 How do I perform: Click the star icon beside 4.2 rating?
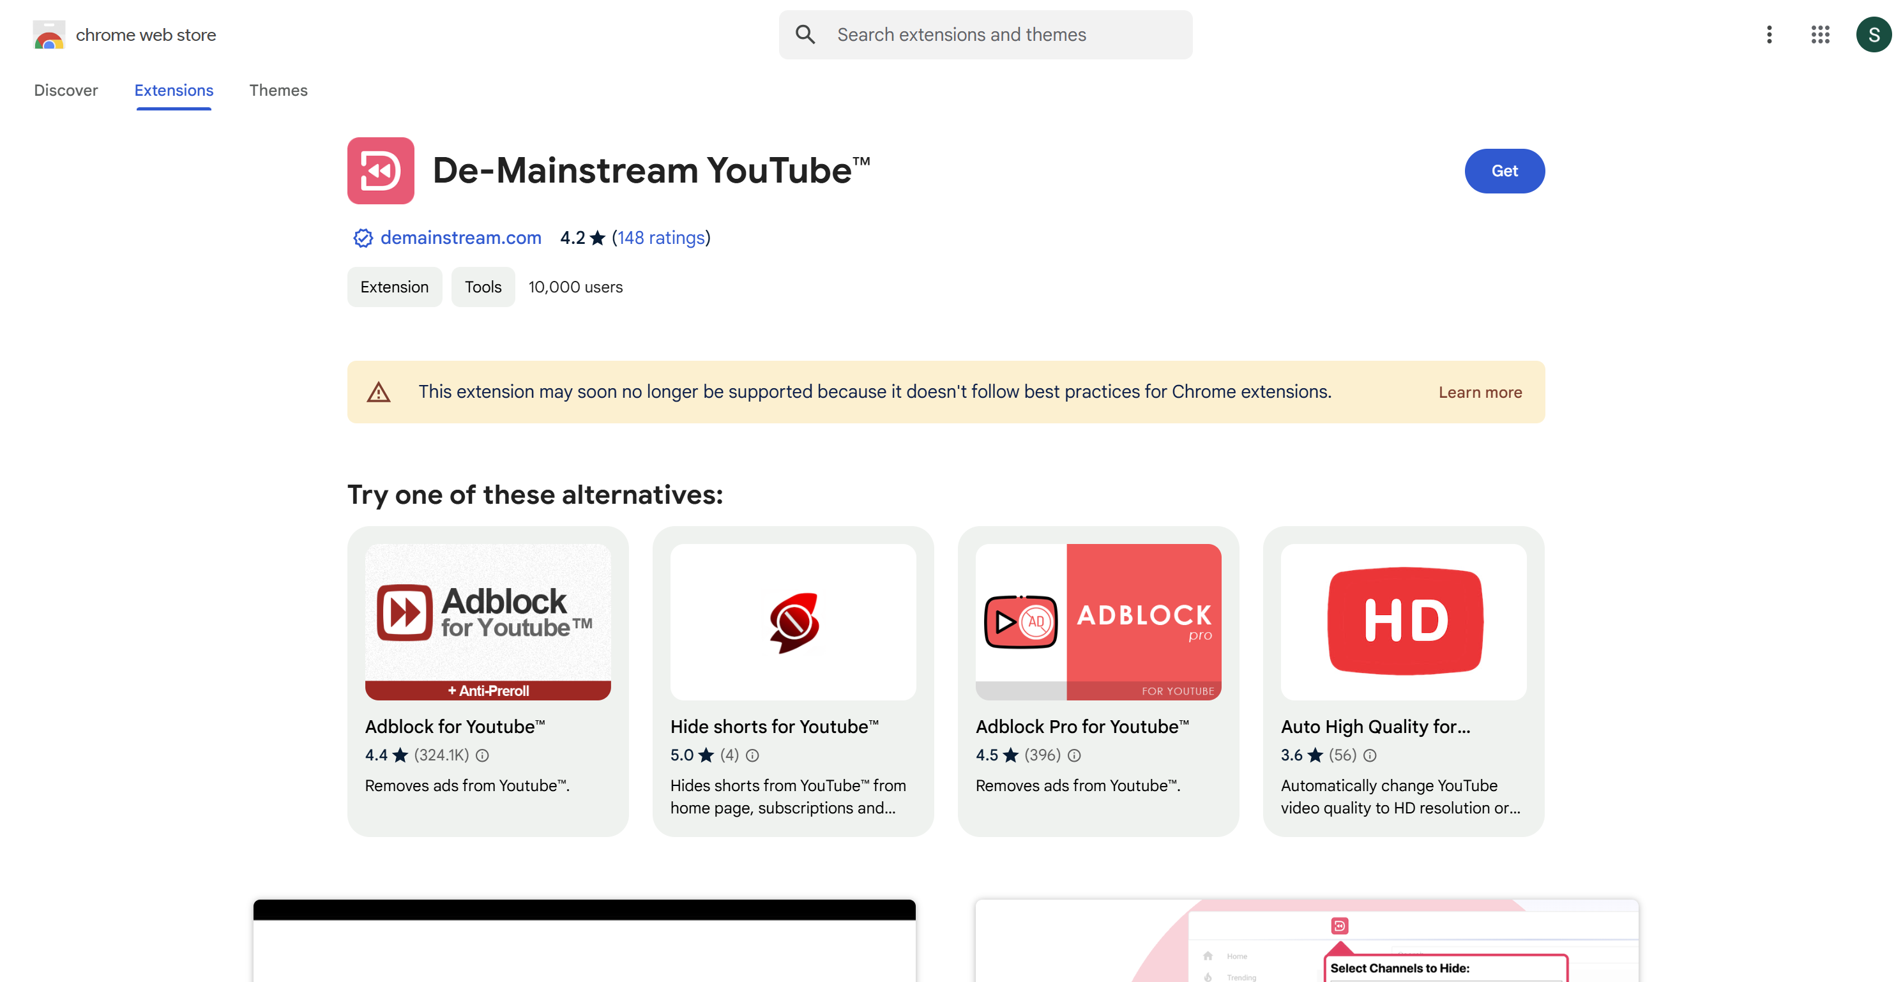598,238
